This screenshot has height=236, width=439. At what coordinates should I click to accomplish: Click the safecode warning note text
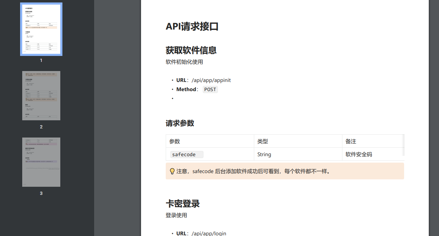click(254, 171)
